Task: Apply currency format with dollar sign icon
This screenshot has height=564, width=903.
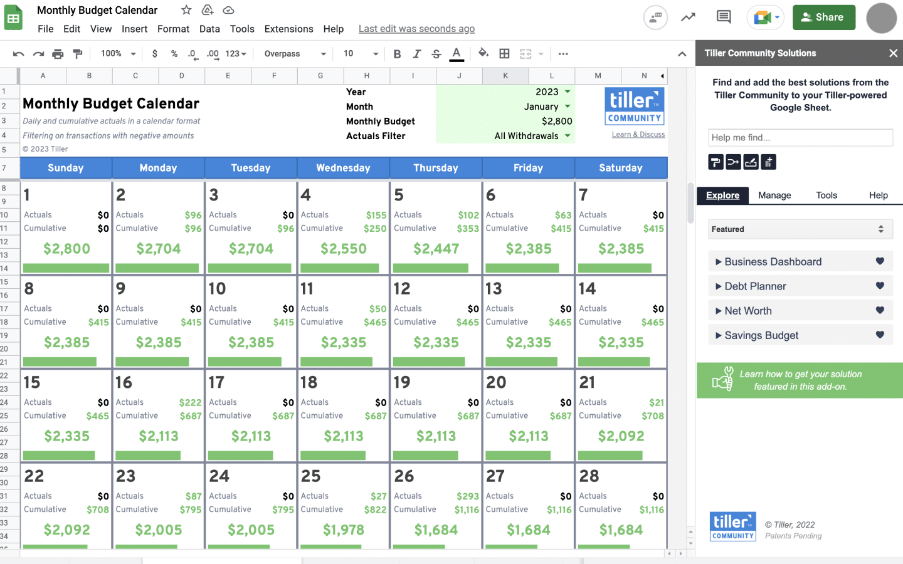Action: coord(155,54)
